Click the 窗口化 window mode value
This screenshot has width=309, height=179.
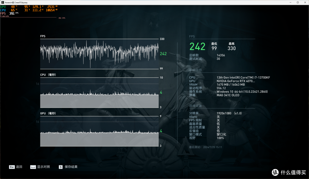[x=221, y=134]
